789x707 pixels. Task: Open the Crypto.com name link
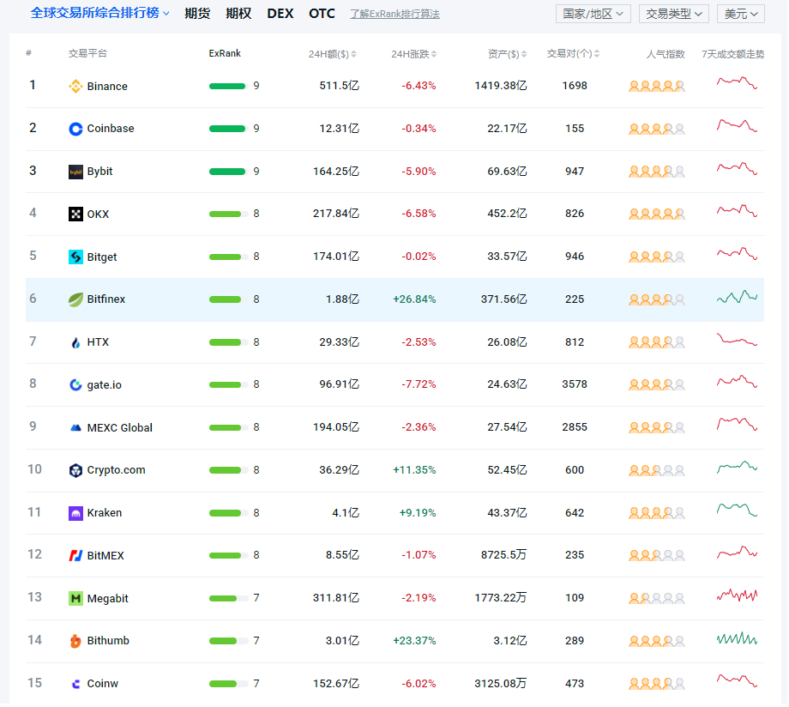117,470
